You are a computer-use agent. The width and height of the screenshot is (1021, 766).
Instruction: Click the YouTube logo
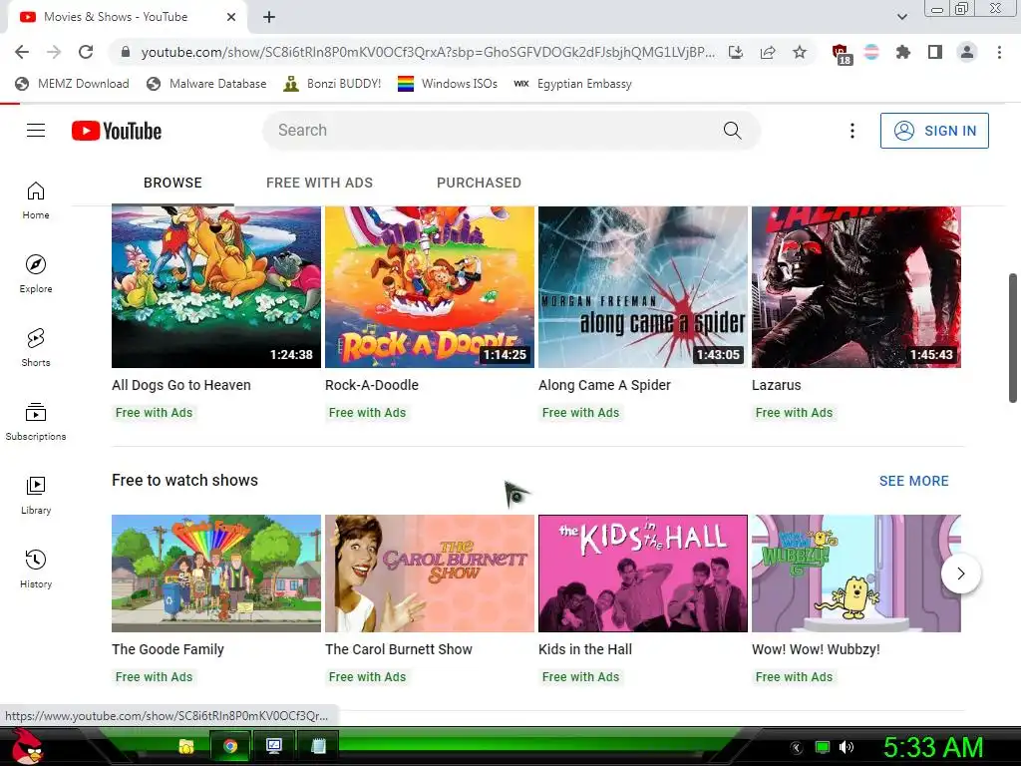[x=117, y=131]
